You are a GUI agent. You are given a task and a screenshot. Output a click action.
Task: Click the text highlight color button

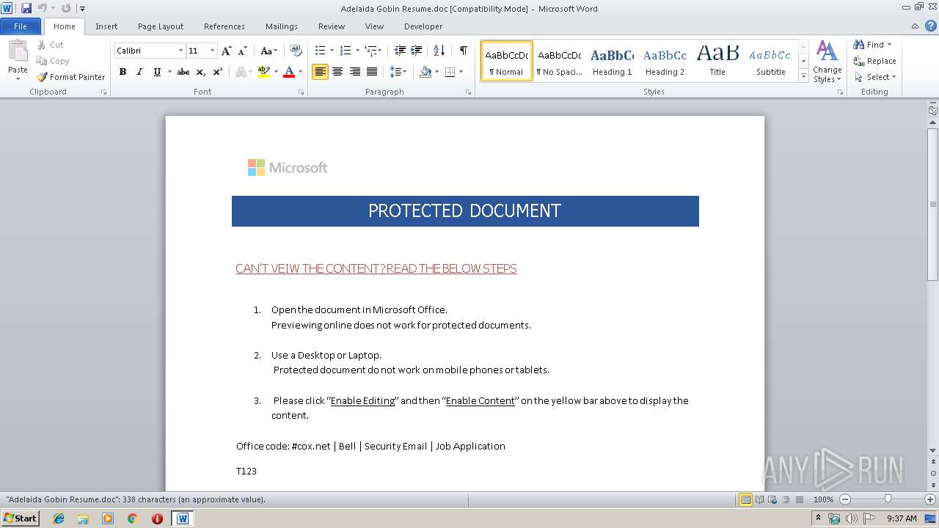(x=263, y=72)
